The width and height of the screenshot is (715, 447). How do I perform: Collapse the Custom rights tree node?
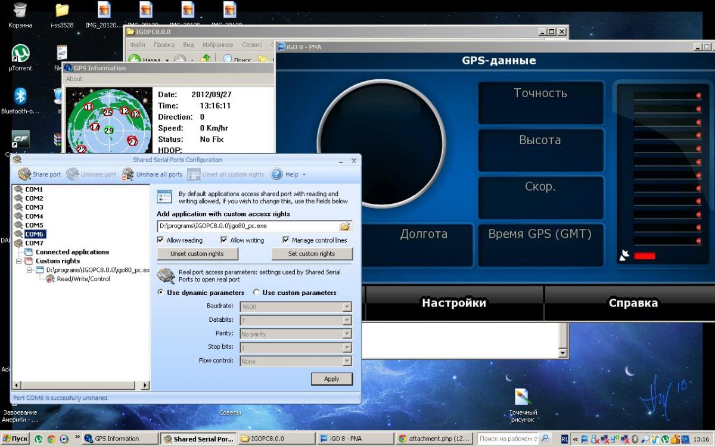coord(19,261)
